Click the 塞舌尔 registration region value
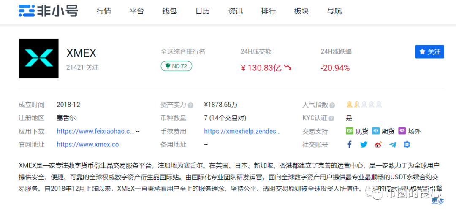The height and width of the screenshot is (213, 456). coord(66,118)
